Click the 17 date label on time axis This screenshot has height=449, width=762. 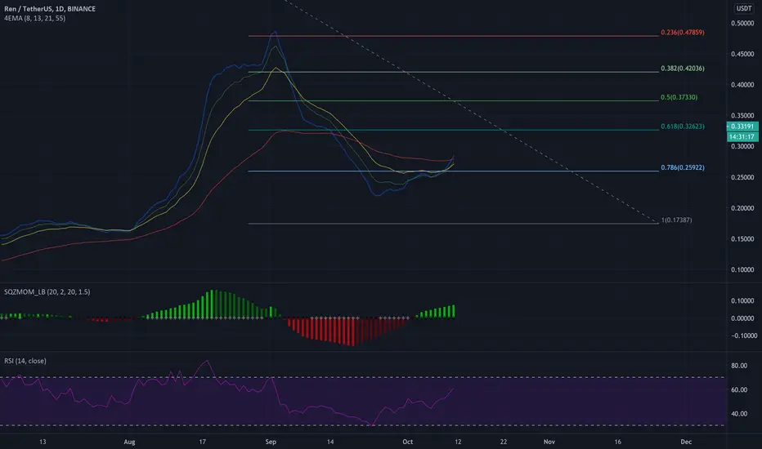click(x=203, y=442)
